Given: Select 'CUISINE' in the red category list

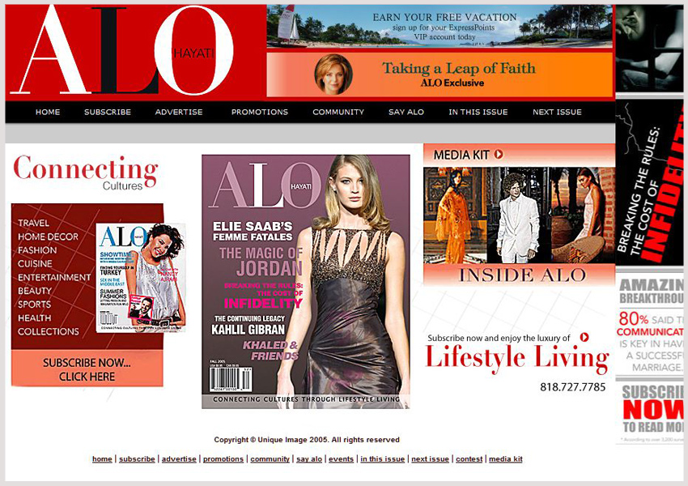Looking at the screenshot, I should click(35, 264).
